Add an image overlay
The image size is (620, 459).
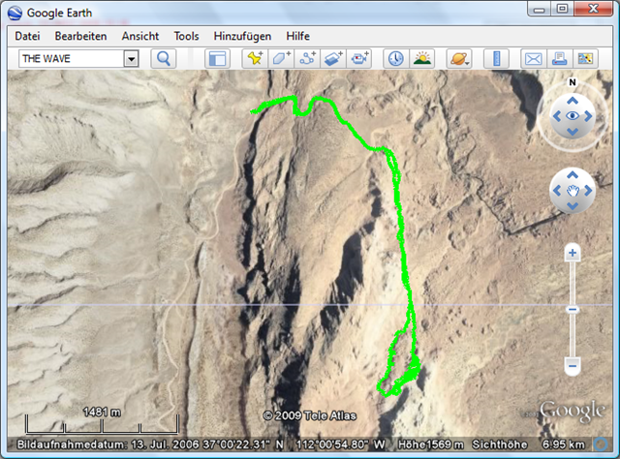pyautogui.click(x=333, y=58)
